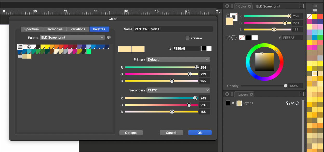
Task: Select the first palette folder icon
Action: pos(20,47)
